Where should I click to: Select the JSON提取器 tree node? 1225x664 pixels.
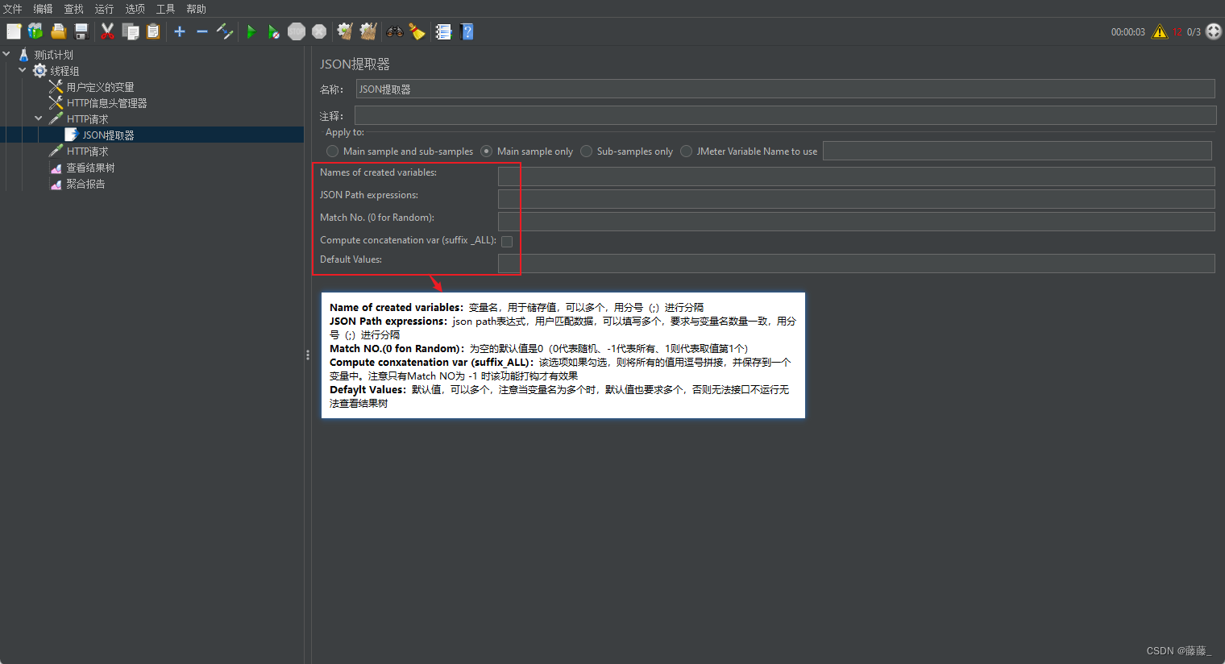108,135
